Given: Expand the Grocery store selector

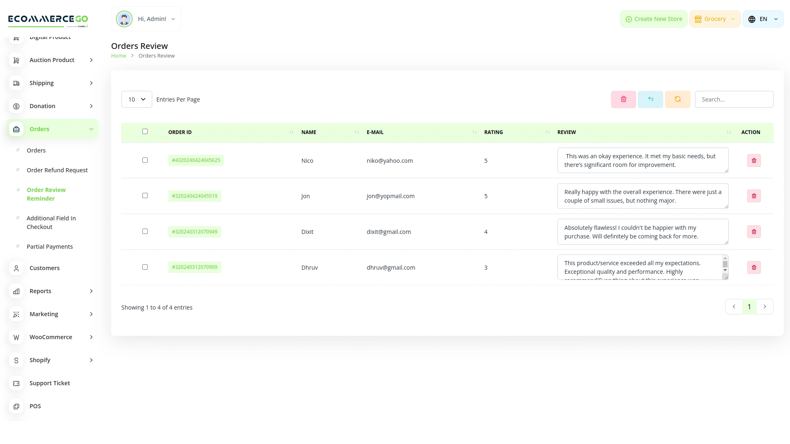Looking at the screenshot, I should click(715, 18).
